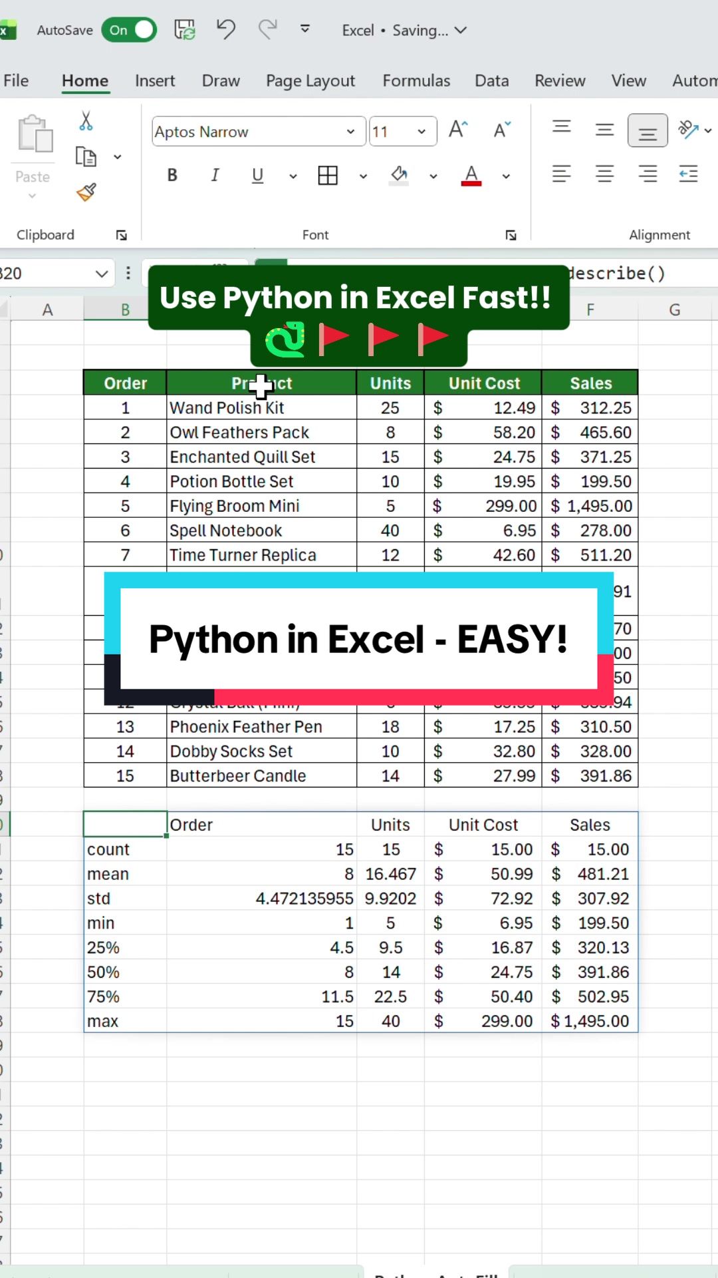
Task: Expand the Font Color palette arrow
Action: point(506,176)
